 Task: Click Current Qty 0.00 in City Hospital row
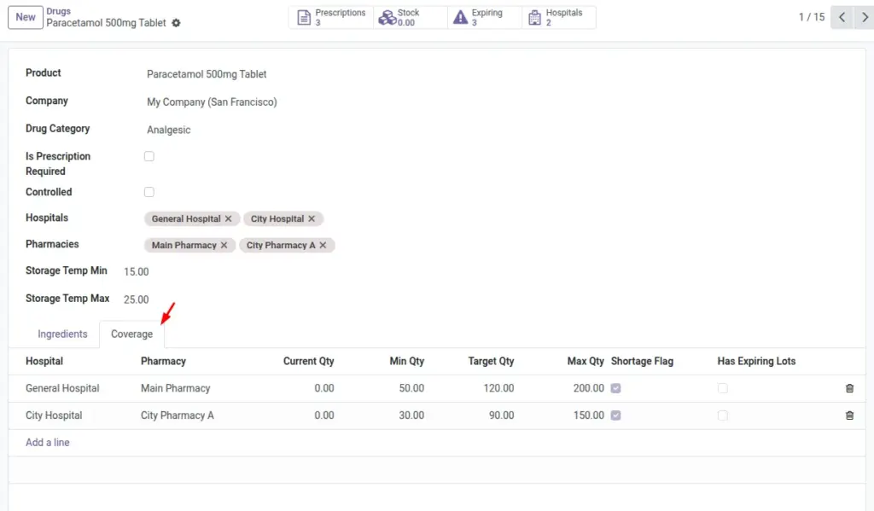click(x=323, y=415)
